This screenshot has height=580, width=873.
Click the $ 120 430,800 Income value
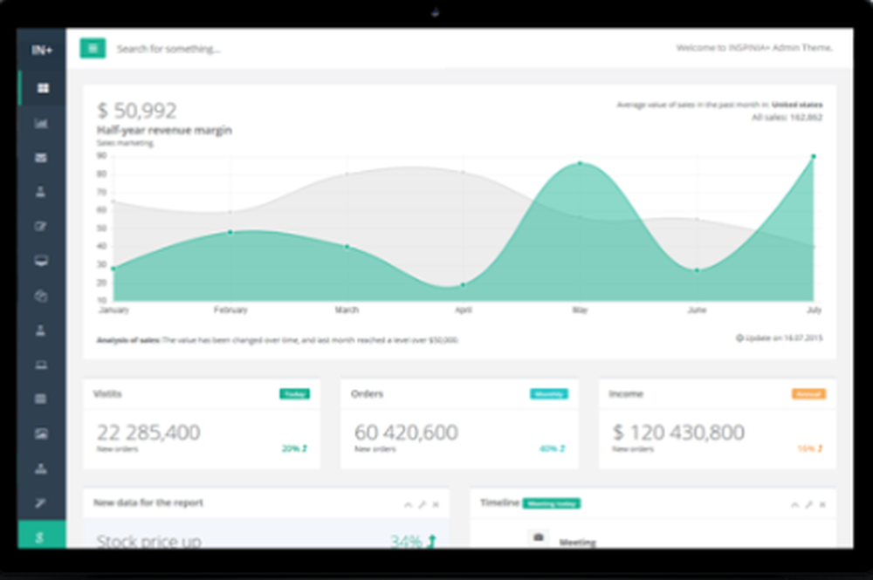coord(678,432)
